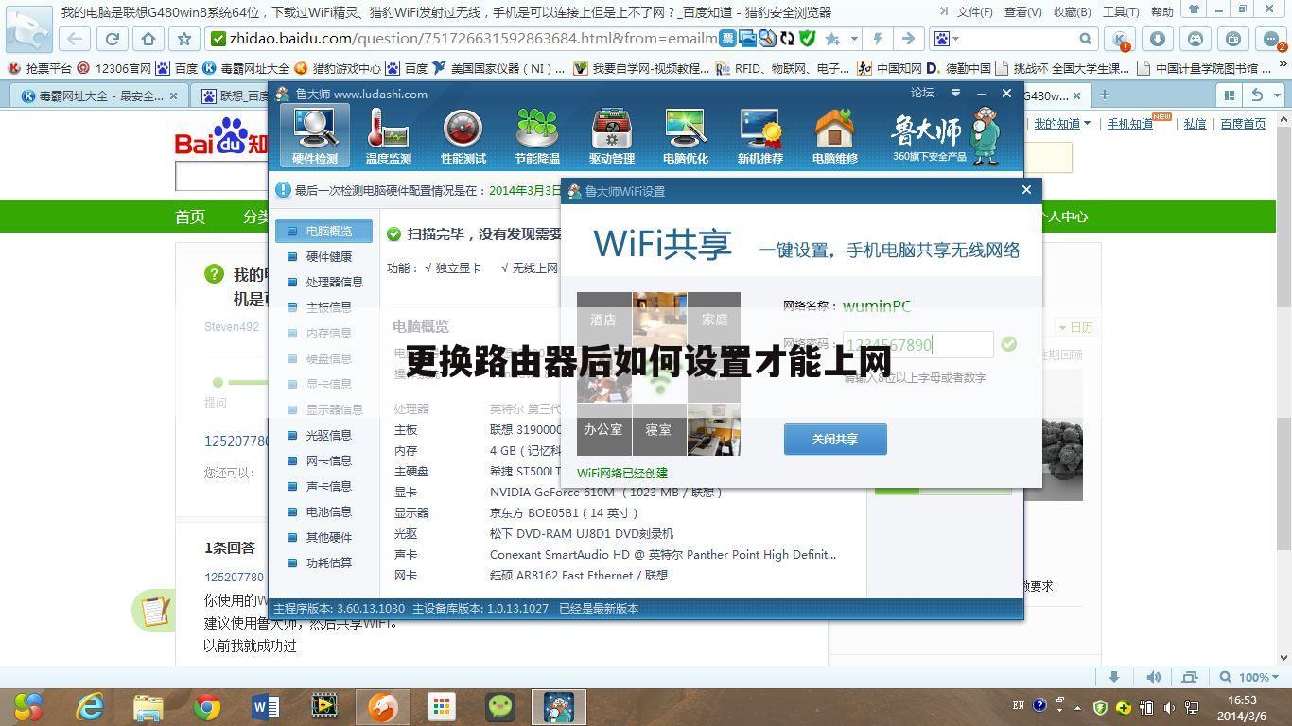Viewport: 1292px width, 726px height.
Task: Click the 首页 tab on Baidu Zhidao
Action: click(190, 216)
